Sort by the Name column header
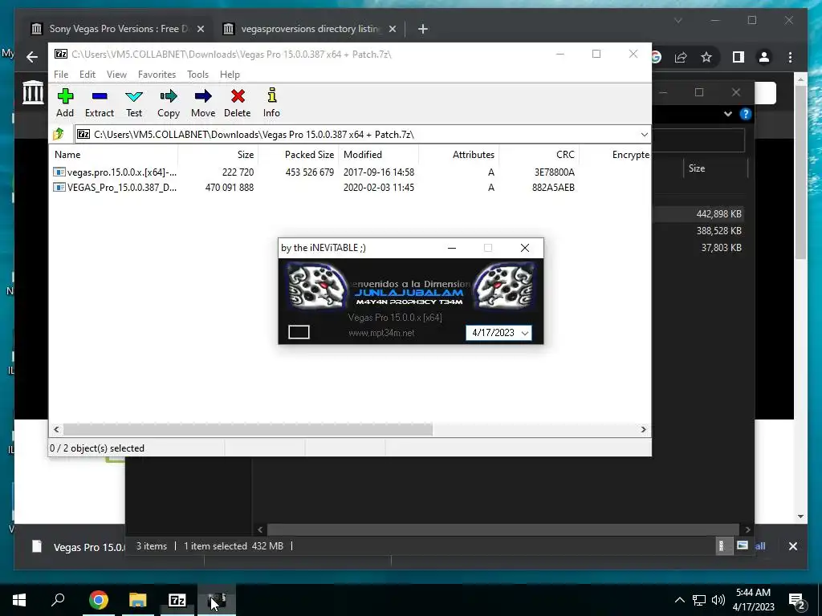Image resolution: width=822 pixels, height=616 pixels. click(x=114, y=155)
